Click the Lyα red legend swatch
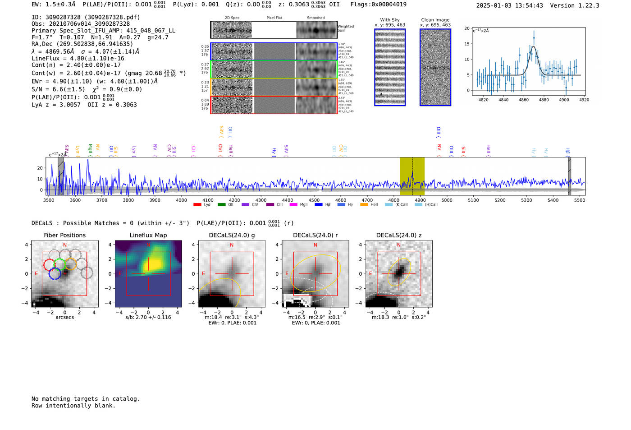The height and width of the screenshot is (430, 631). pyautogui.click(x=197, y=205)
